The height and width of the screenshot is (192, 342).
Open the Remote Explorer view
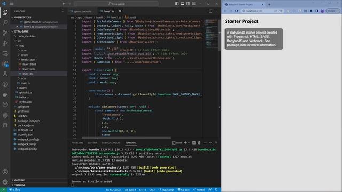(5, 53)
